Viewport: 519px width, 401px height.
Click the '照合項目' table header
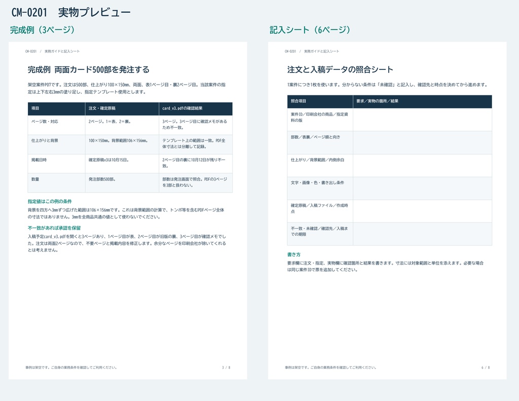click(x=320, y=101)
